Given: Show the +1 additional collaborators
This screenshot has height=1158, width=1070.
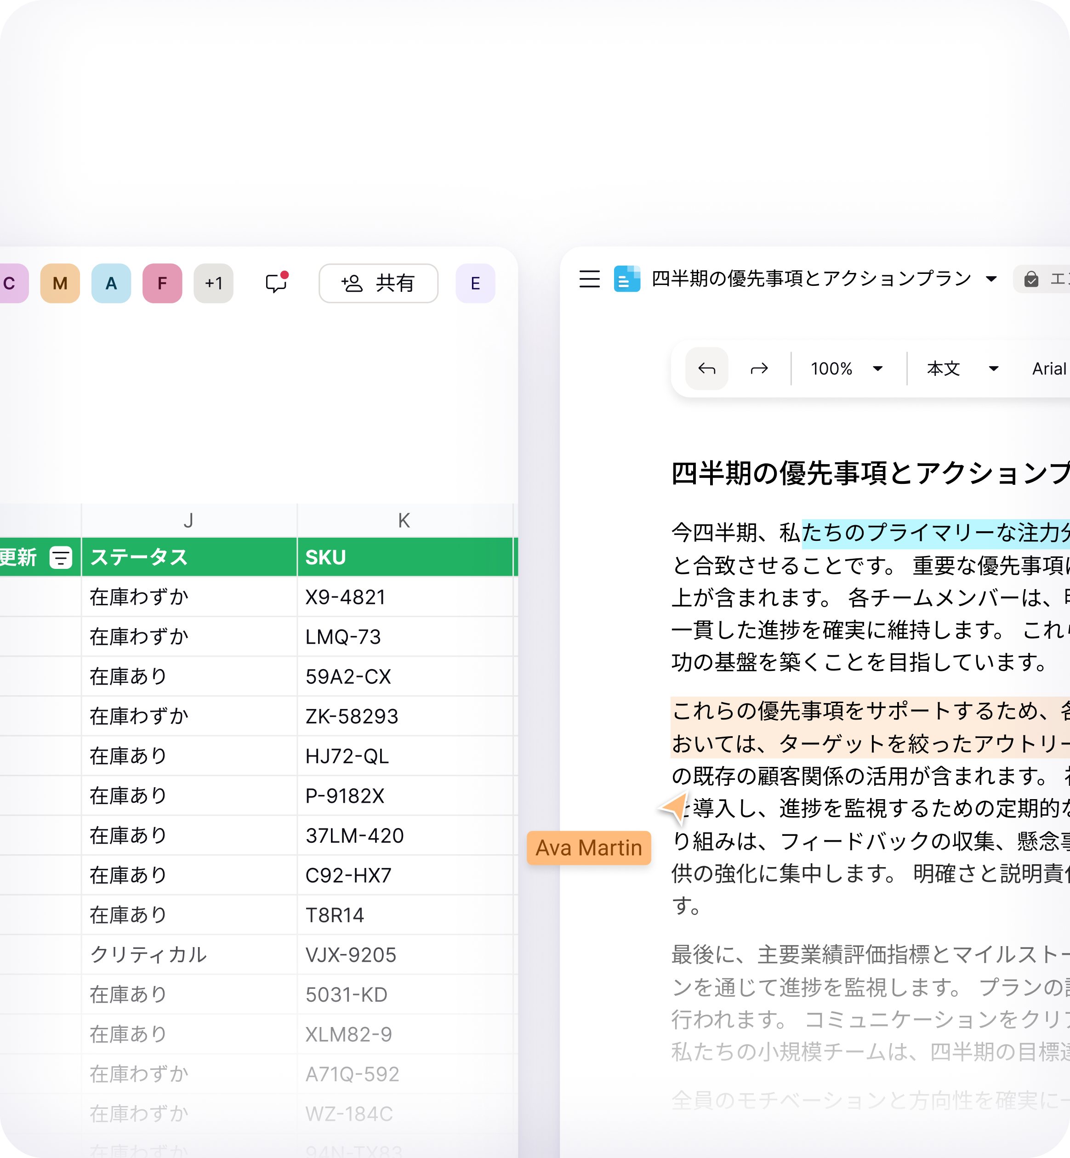Looking at the screenshot, I should pos(214,283).
